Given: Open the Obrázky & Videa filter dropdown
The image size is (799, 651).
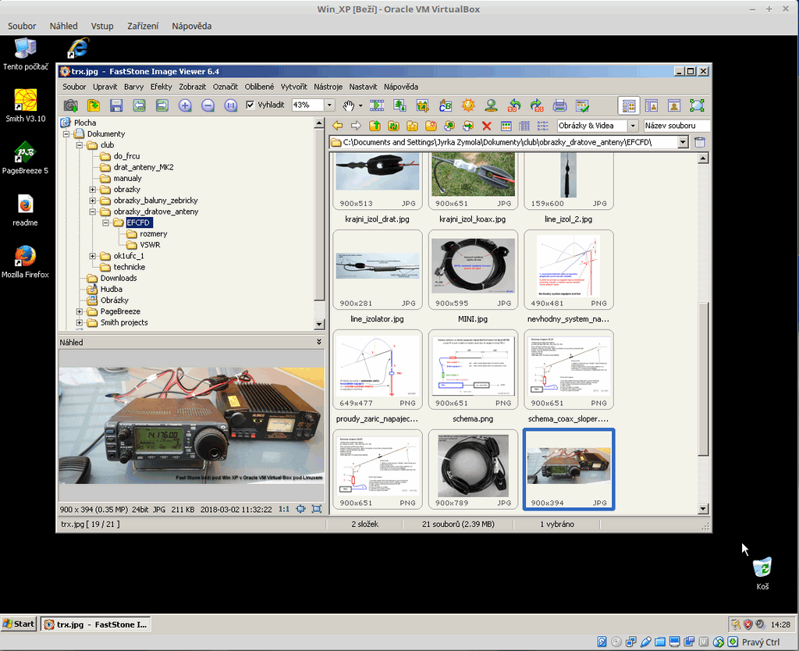Looking at the screenshot, I should click(632, 126).
